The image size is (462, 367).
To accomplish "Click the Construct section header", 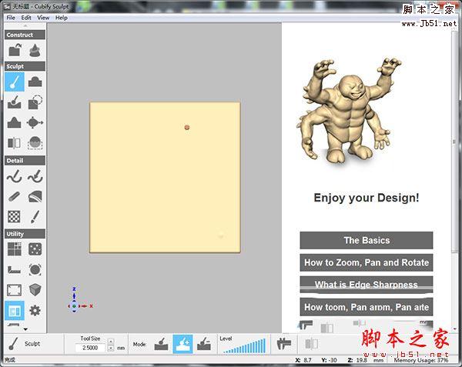I will point(25,35).
